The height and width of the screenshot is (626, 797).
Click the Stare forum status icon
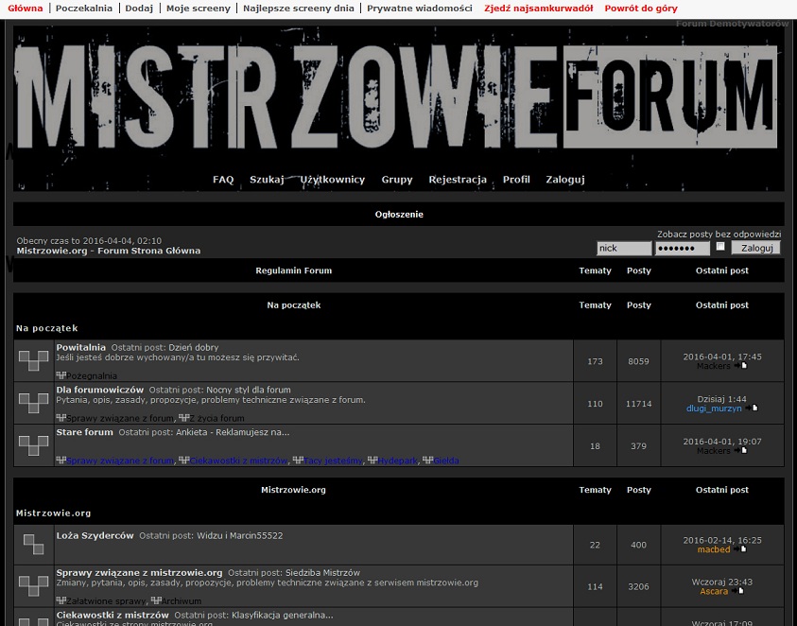click(33, 445)
